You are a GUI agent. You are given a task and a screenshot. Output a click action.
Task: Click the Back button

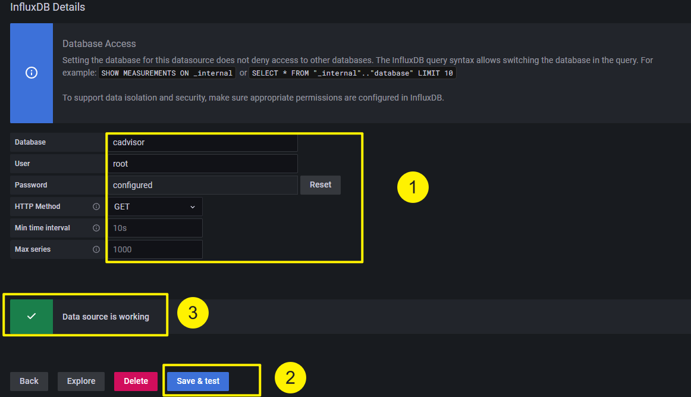(x=29, y=381)
